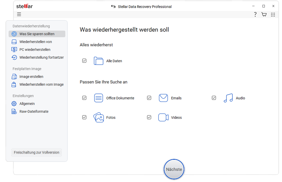Click the 'Image erstellen' disk image icon
Viewport: 282px width, 182px height.
tap(14, 77)
